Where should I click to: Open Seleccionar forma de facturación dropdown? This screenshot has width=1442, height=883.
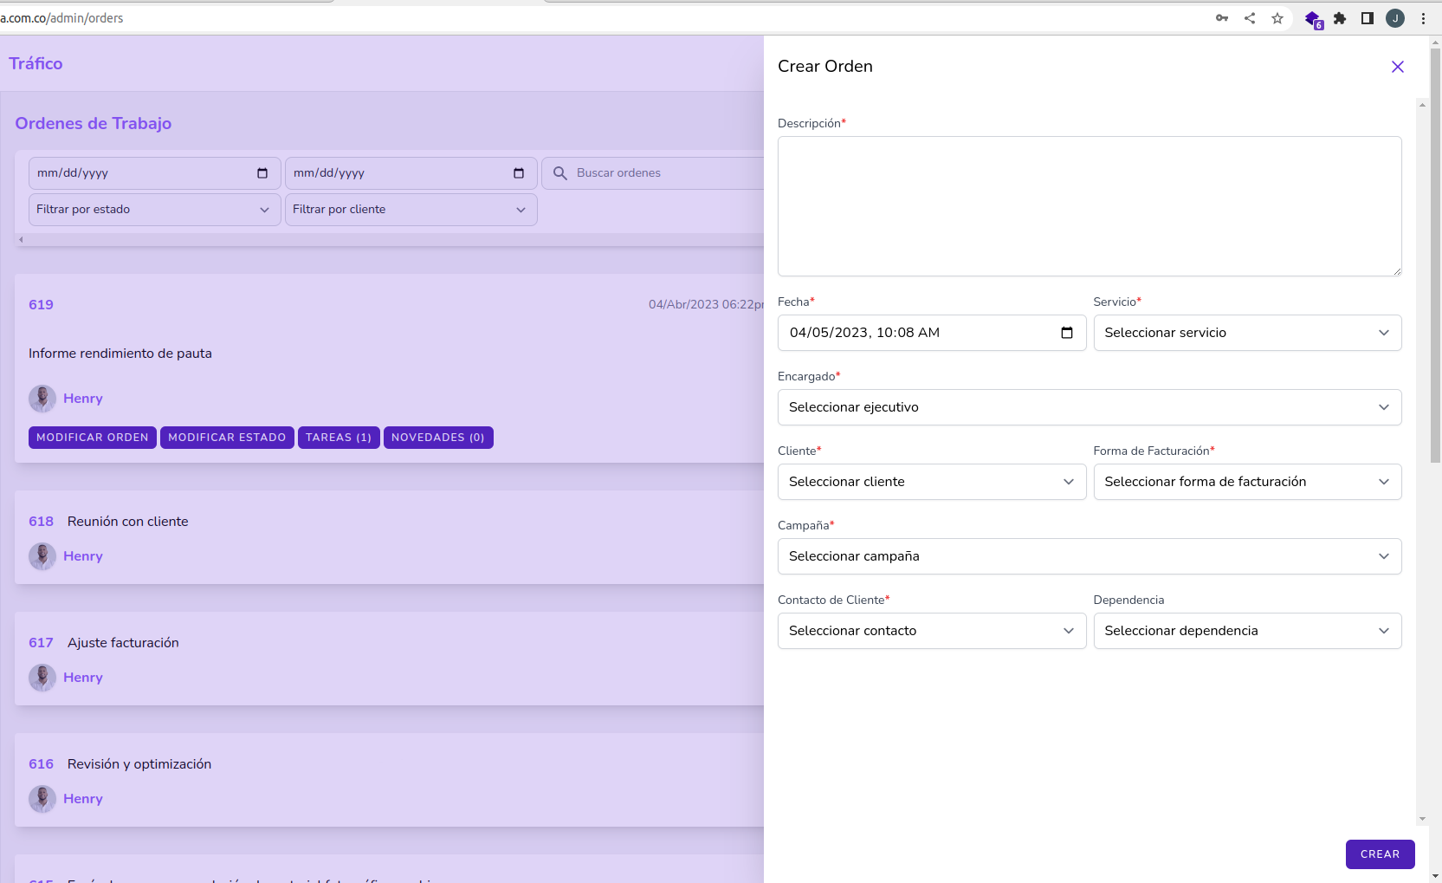point(1246,482)
